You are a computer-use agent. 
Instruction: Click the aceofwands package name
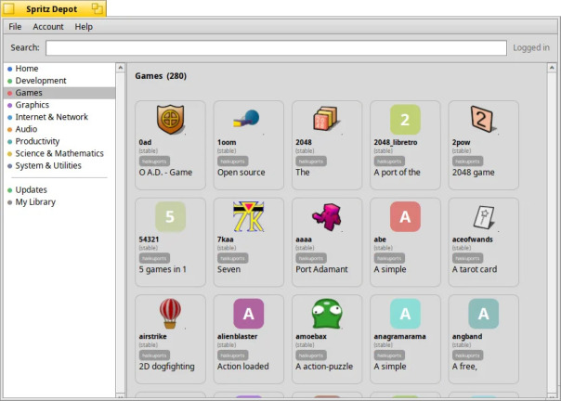coord(472,239)
